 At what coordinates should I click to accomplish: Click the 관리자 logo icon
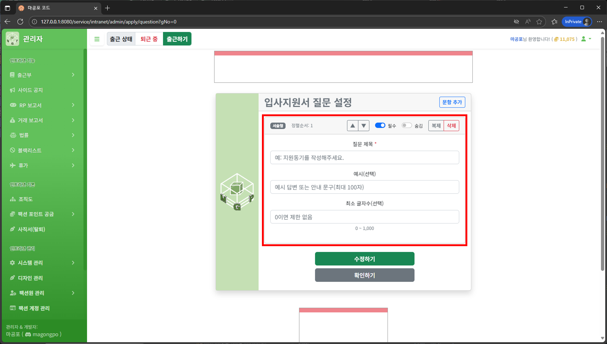pos(13,39)
